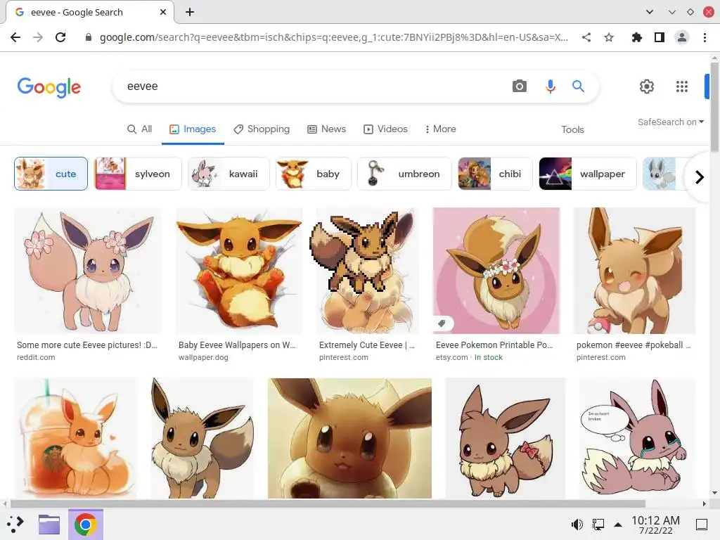720x540 pixels.
Task: Apply the umbreon filter chip
Action: pyautogui.click(x=404, y=174)
